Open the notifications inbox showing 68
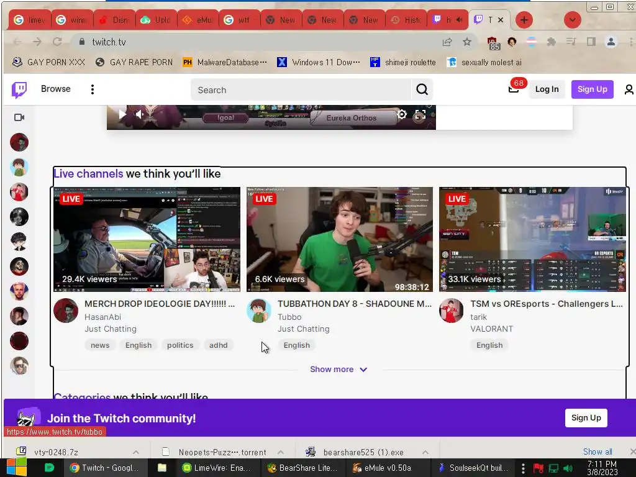Viewport: 636px width, 477px height. 514,89
